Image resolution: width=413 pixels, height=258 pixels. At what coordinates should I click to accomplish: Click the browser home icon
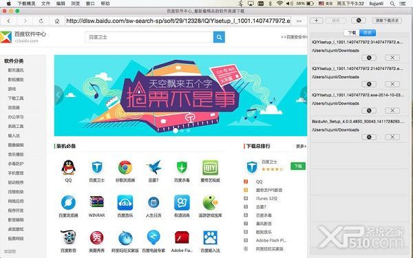click(x=57, y=21)
